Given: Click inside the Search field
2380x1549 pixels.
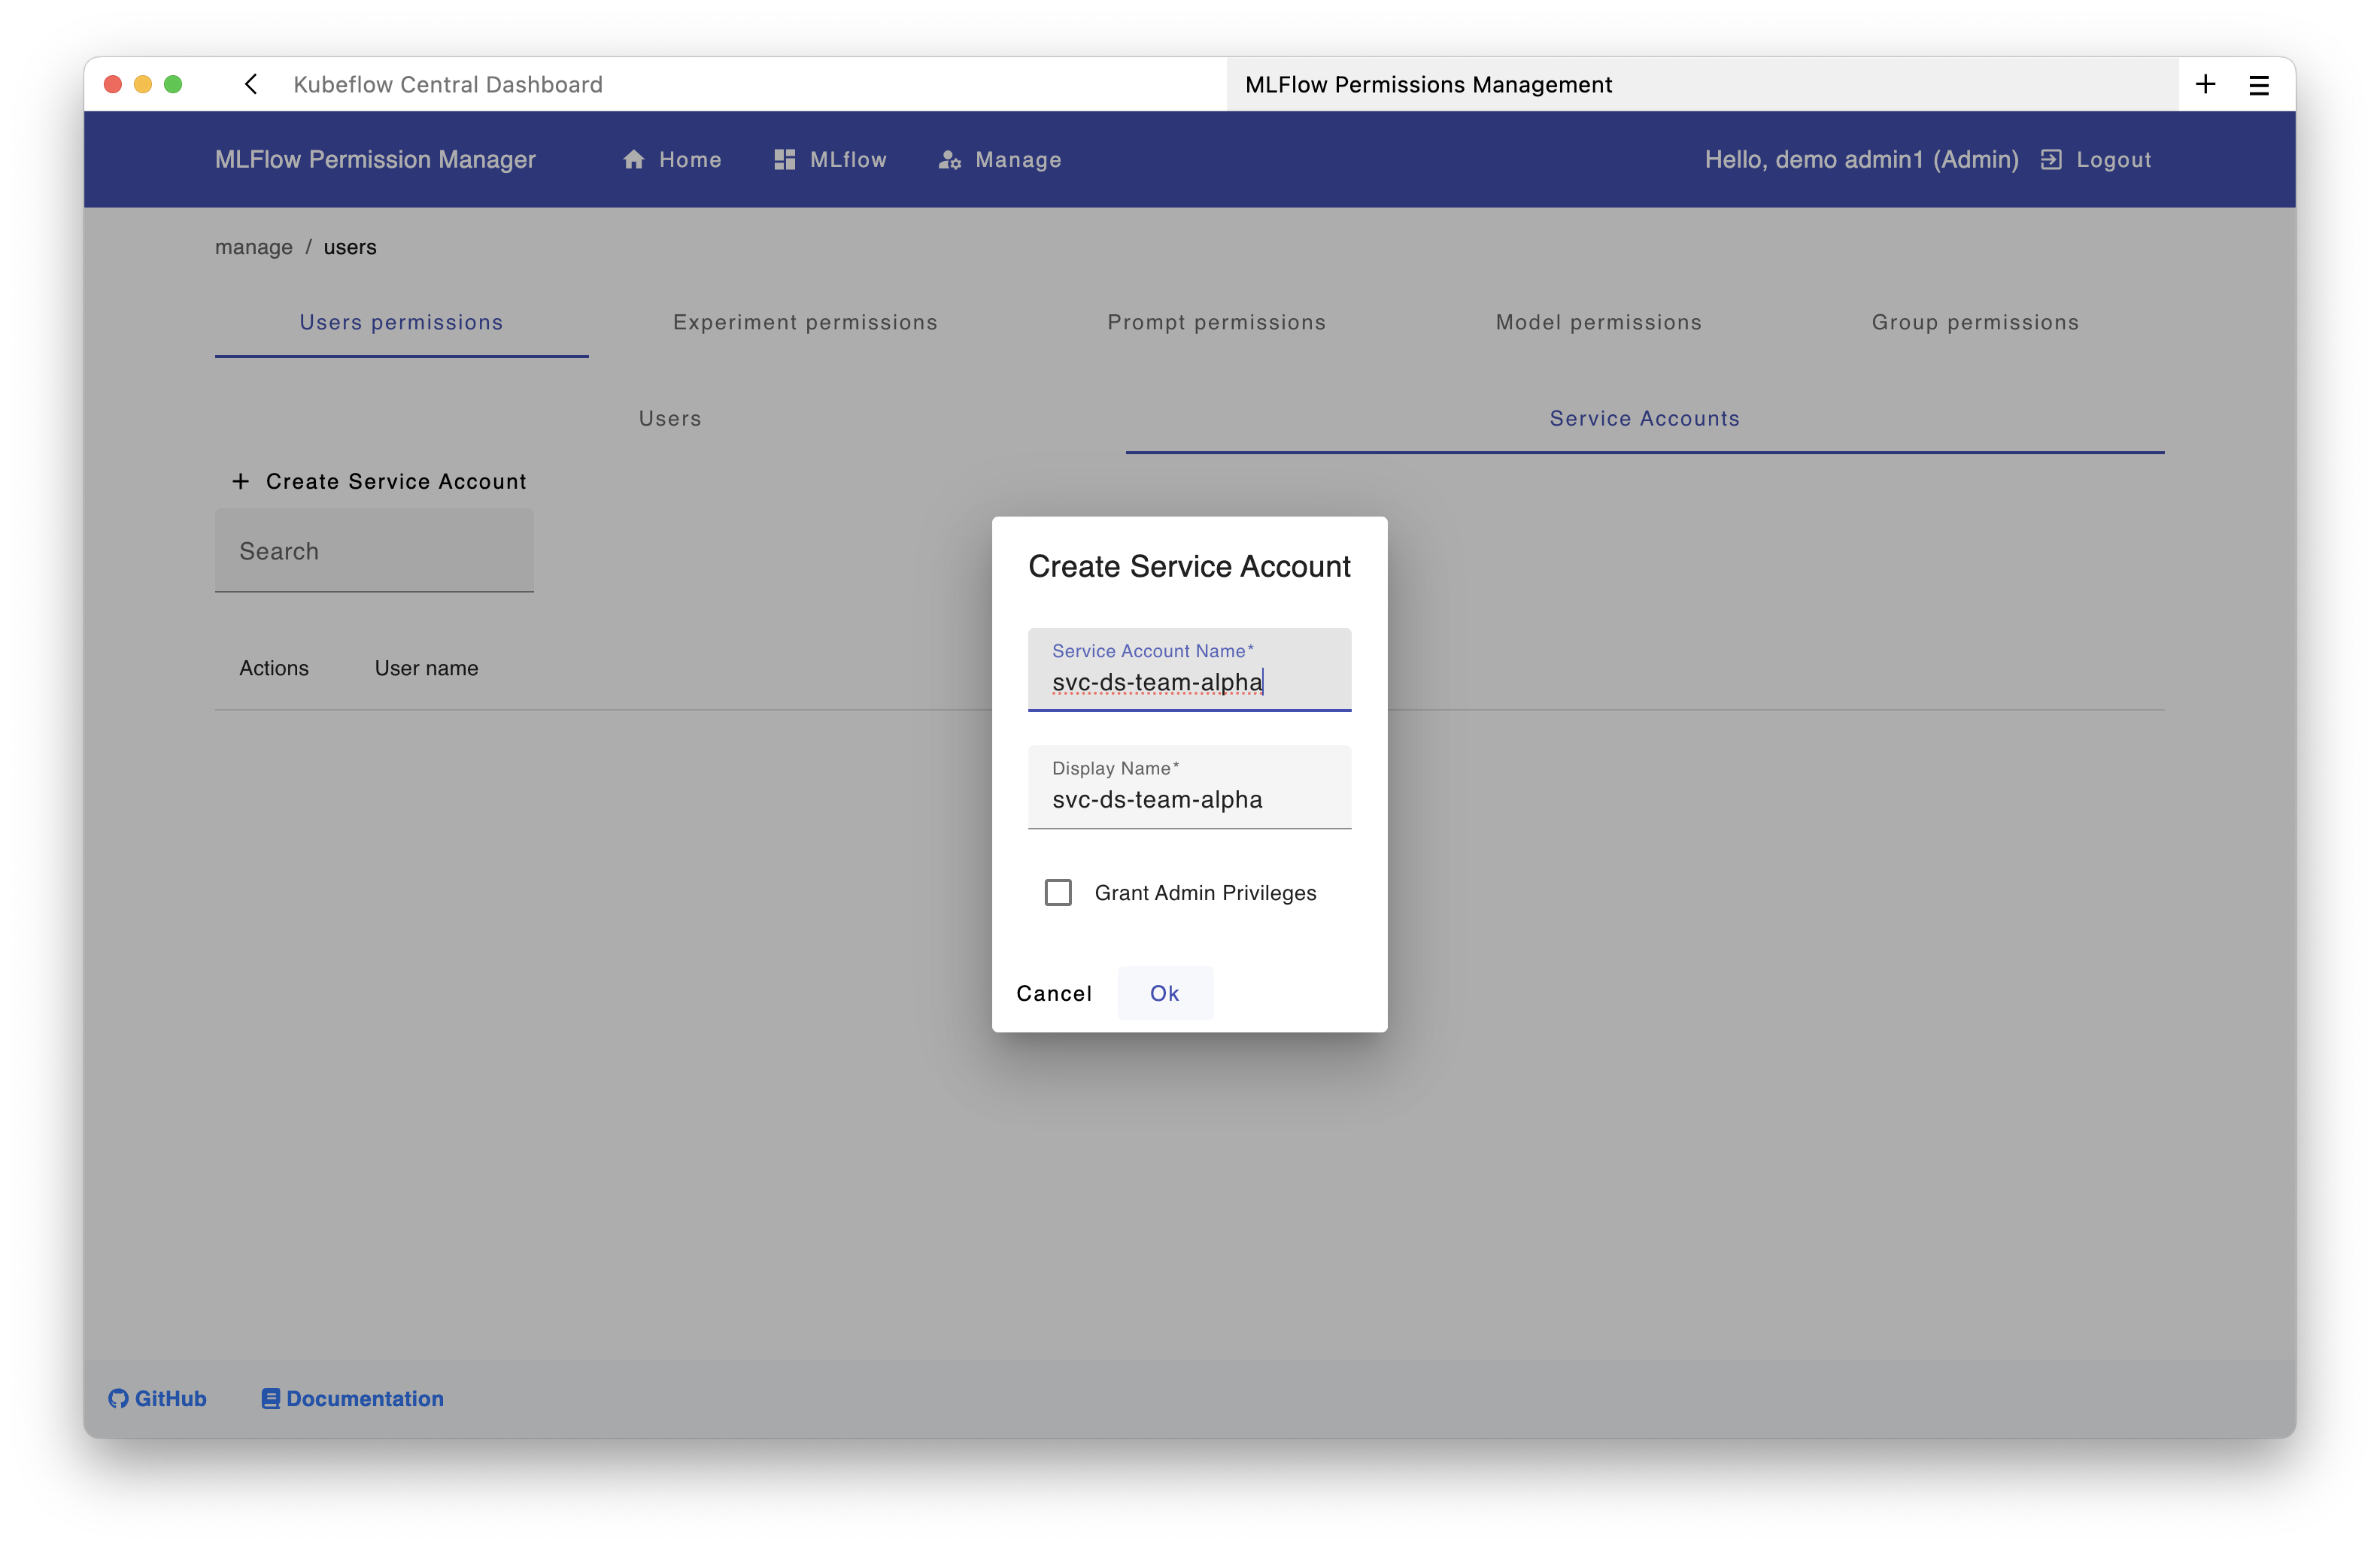Looking at the screenshot, I should [374, 550].
